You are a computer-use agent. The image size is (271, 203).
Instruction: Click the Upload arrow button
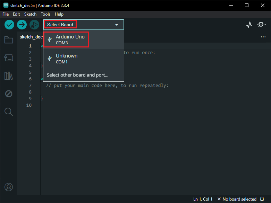pos(22,25)
